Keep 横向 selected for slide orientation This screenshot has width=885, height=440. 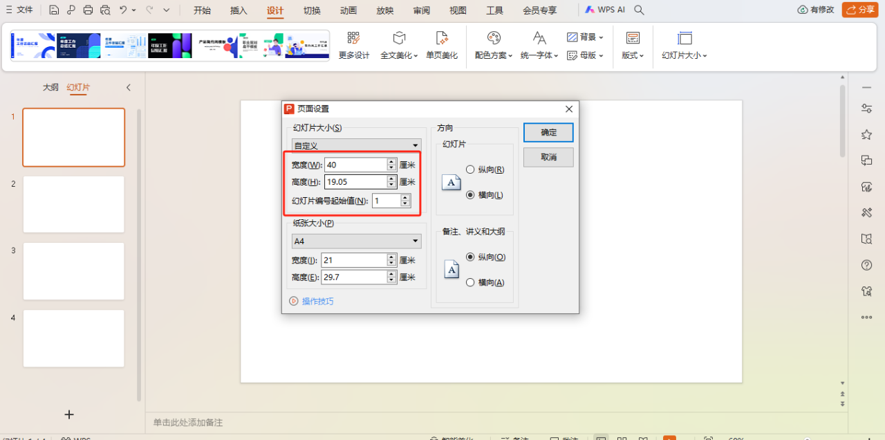pyautogui.click(x=471, y=194)
